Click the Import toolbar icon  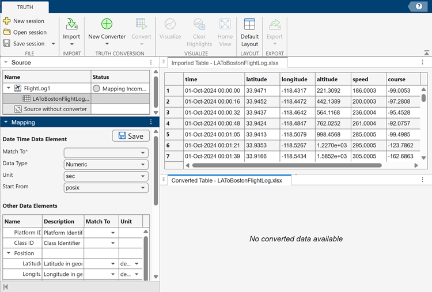(71, 24)
